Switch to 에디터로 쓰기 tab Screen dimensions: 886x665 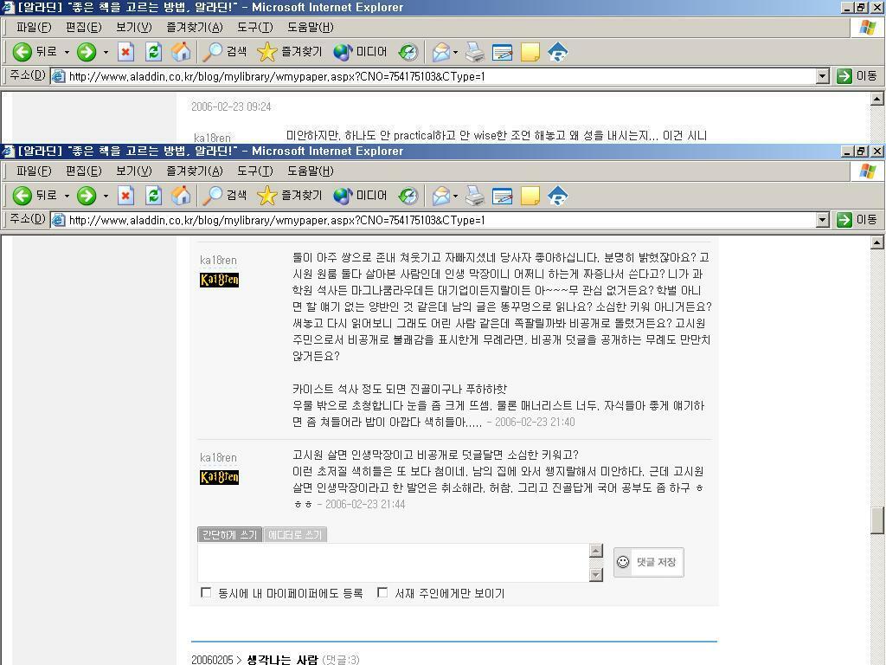(295, 535)
